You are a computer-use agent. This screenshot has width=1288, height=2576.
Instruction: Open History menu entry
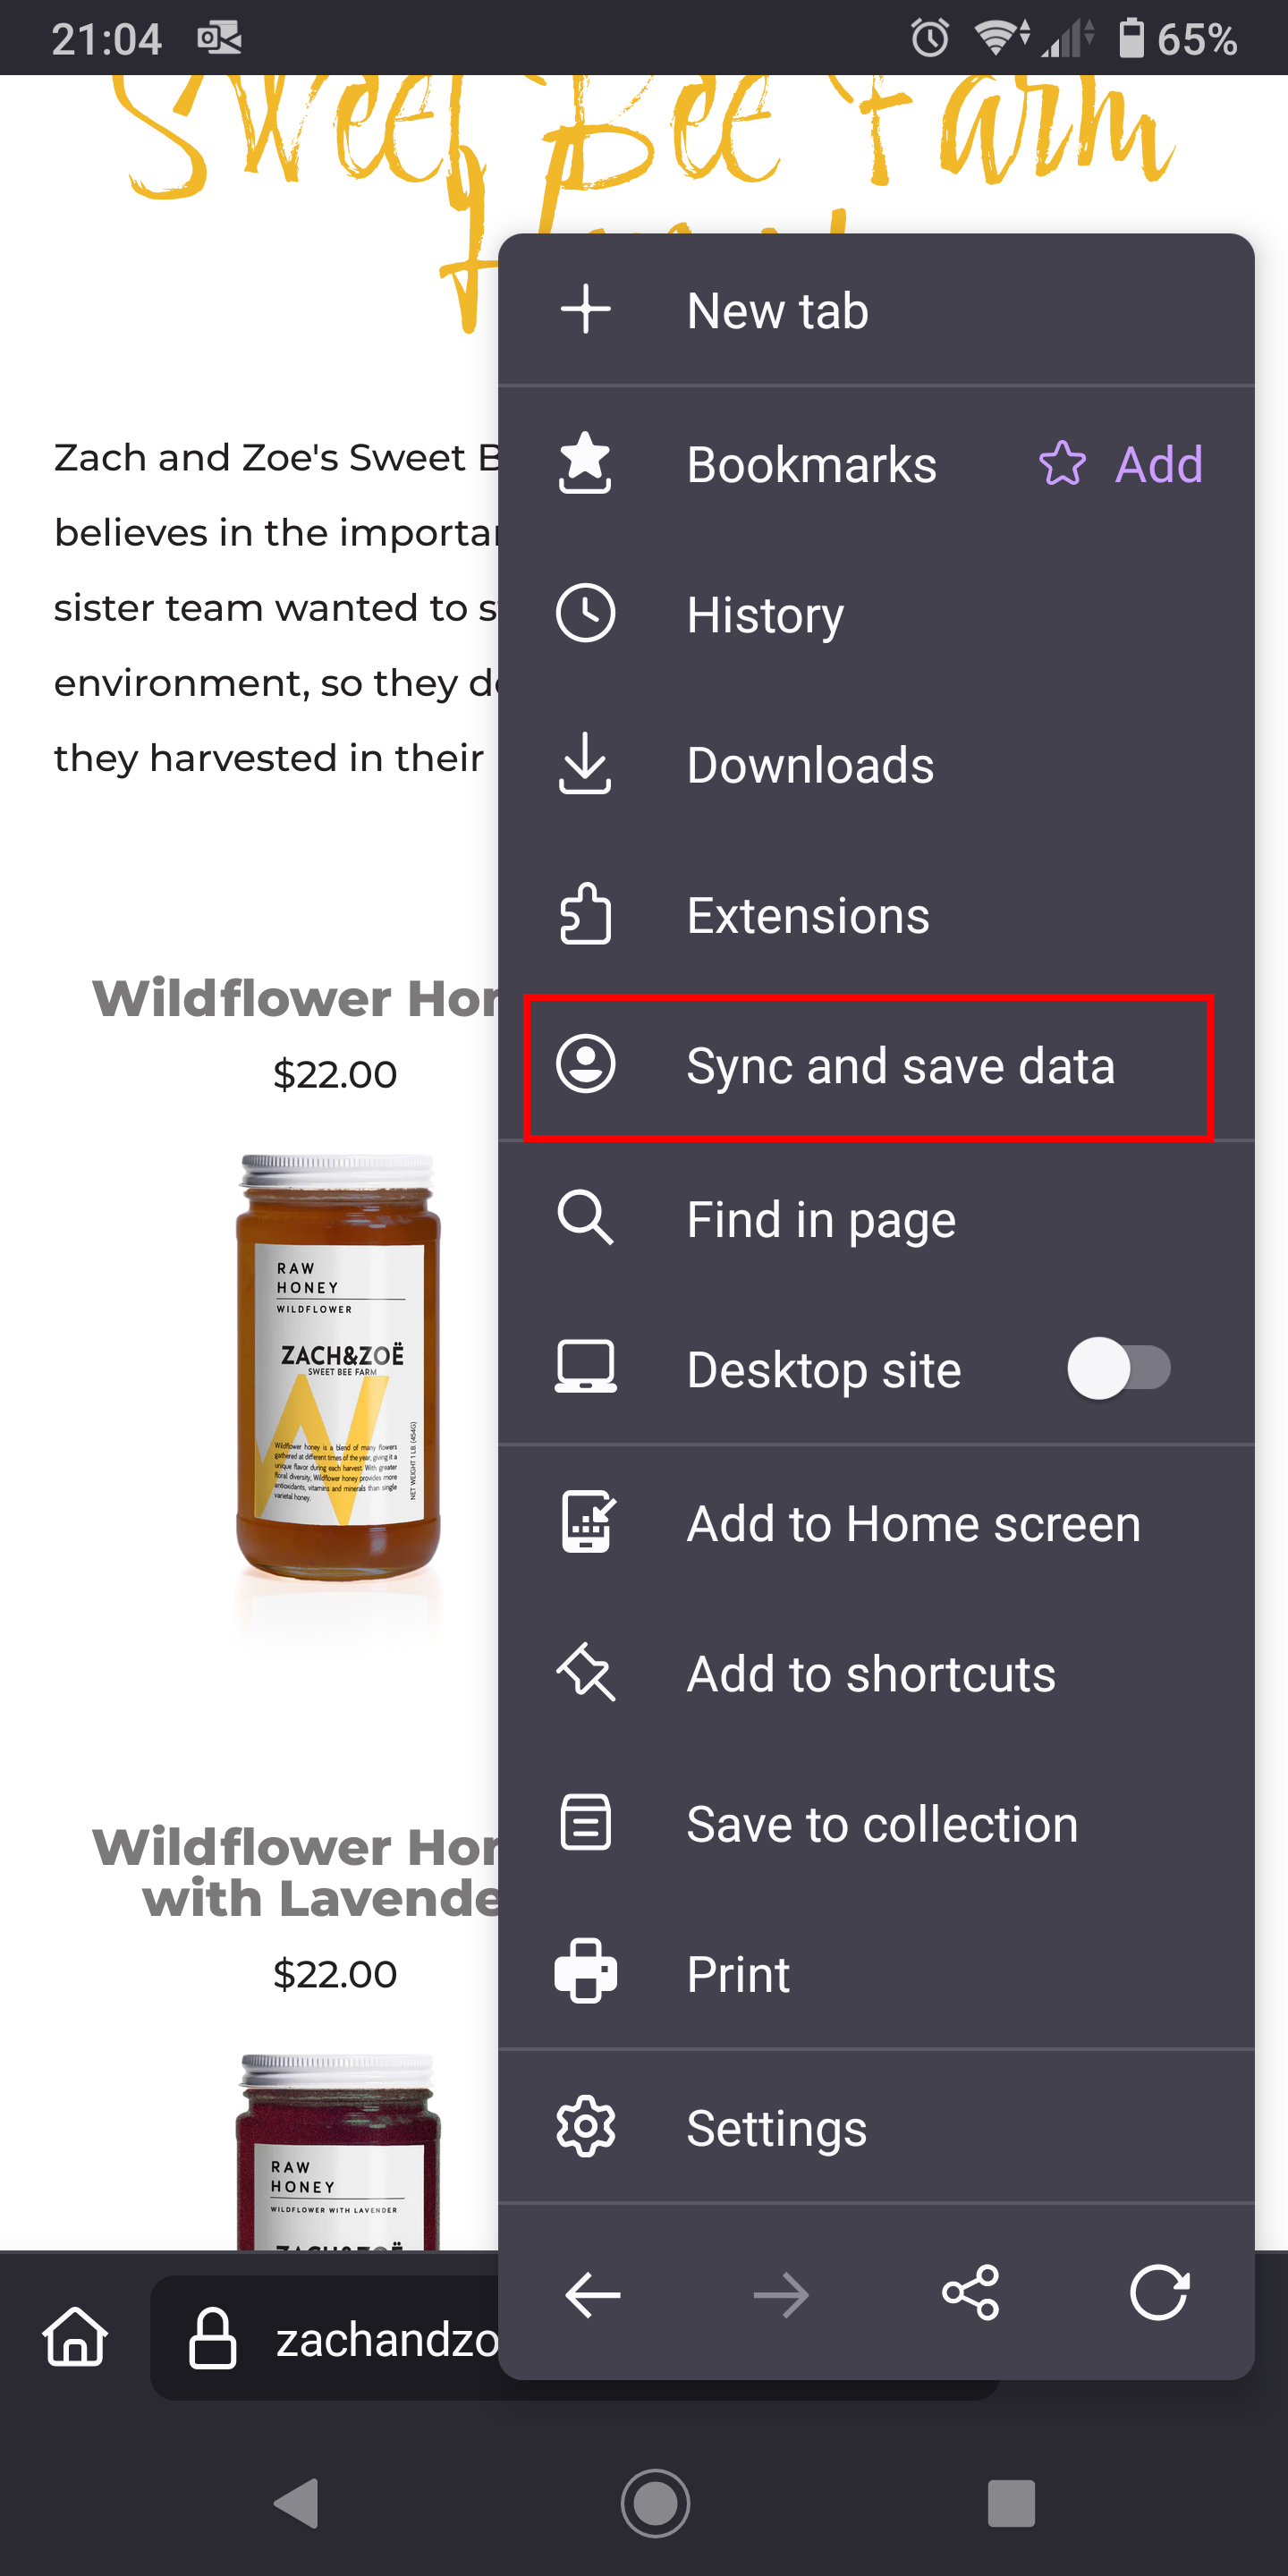point(876,614)
